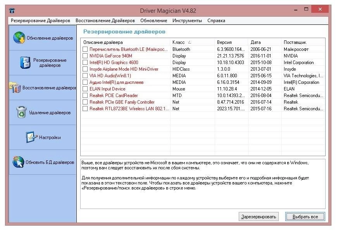Click the Intel Corporation vendor cell
This screenshot has width=338, height=233.
[x=298, y=63]
